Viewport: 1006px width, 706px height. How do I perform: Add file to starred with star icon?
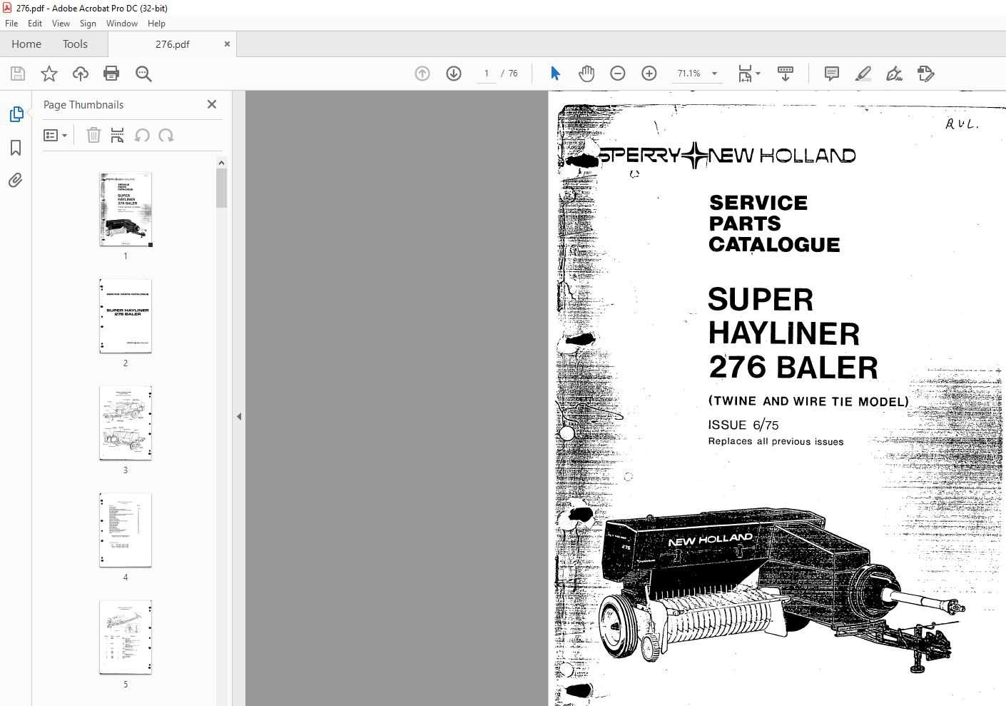(x=49, y=74)
